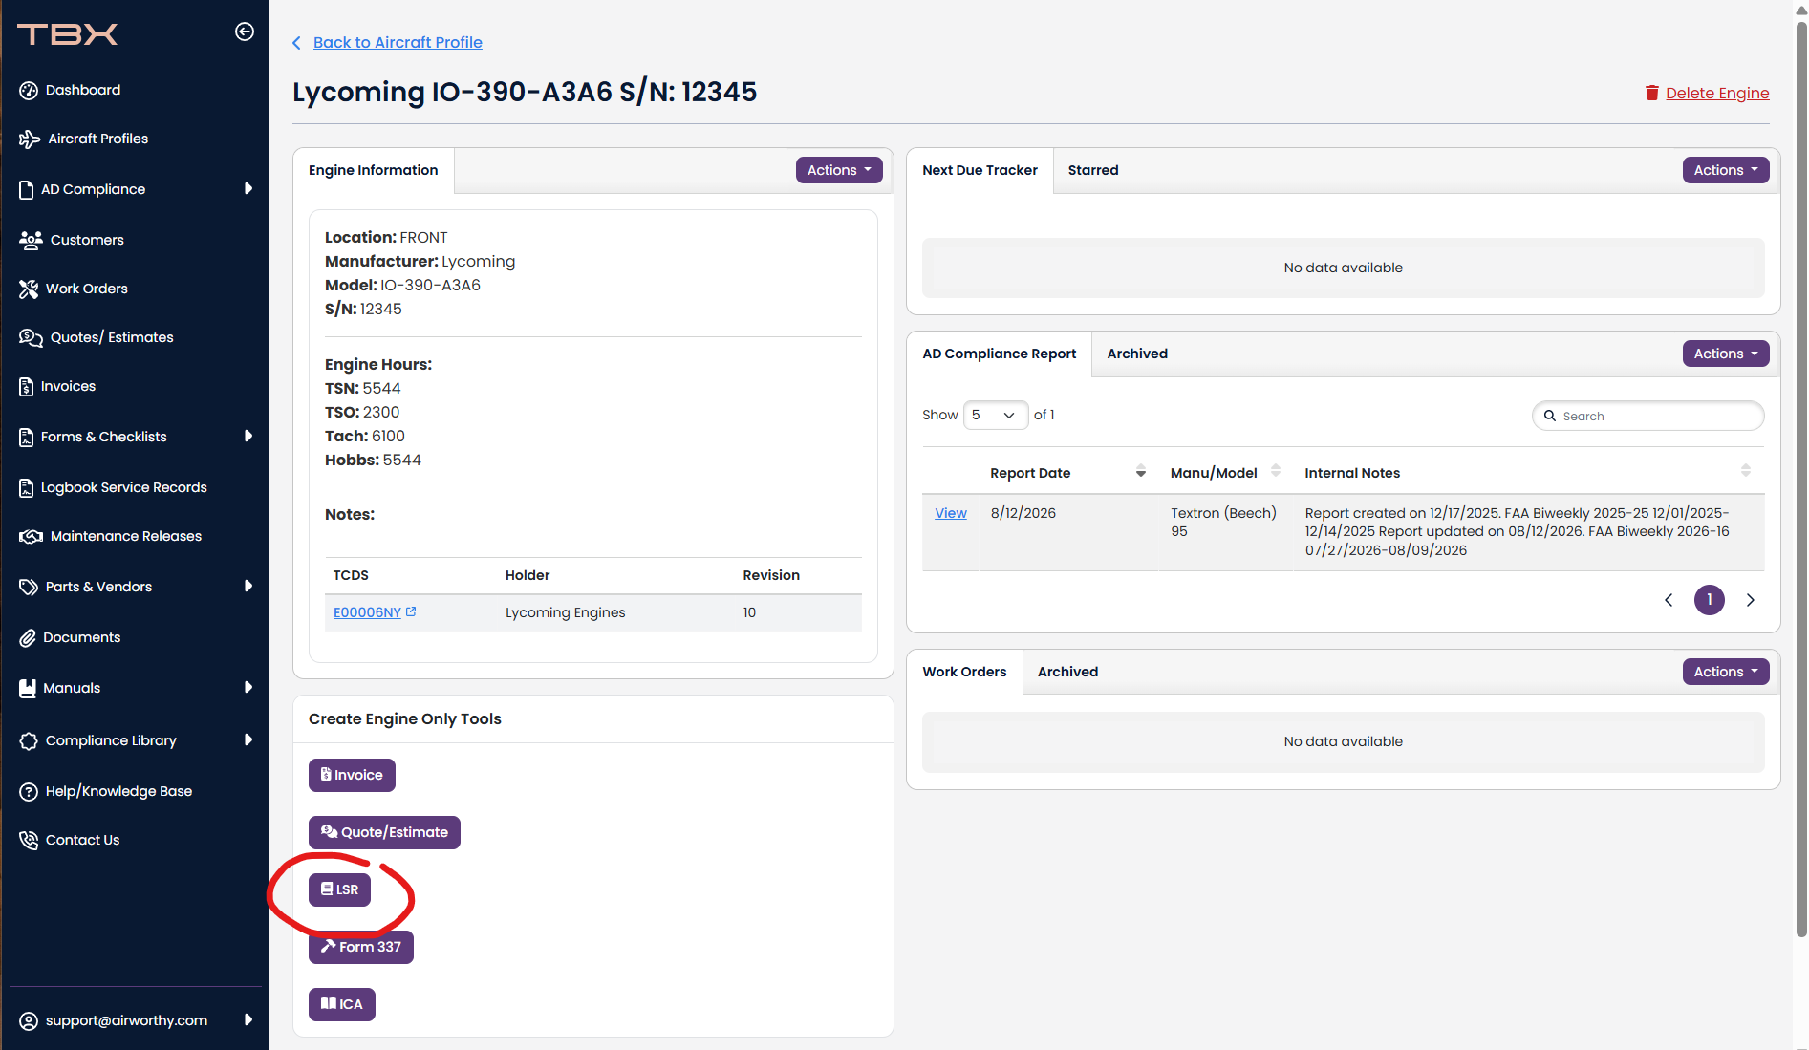This screenshot has height=1050, width=1809.
Task: Select the Engine Information tab
Action: coord(374,171)
